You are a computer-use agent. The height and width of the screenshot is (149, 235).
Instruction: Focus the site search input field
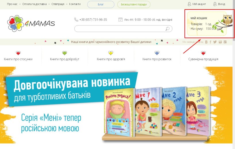point(123,29)
